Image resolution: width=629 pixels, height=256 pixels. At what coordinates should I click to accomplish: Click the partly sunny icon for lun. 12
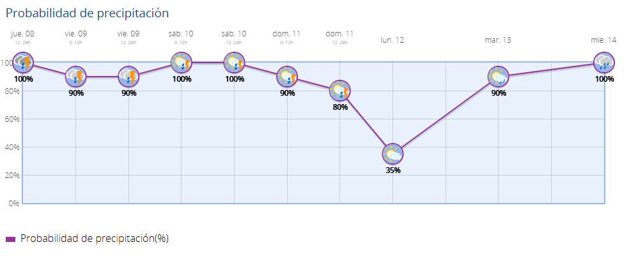click(x=392, y=154)
